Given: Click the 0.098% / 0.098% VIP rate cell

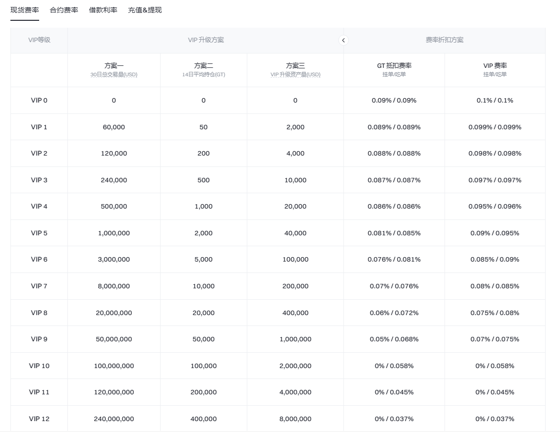Looking at the screenshot, I should coord(495,154).
